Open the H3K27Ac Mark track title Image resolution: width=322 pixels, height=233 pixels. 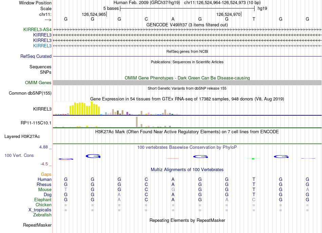(x=187, y=132)
